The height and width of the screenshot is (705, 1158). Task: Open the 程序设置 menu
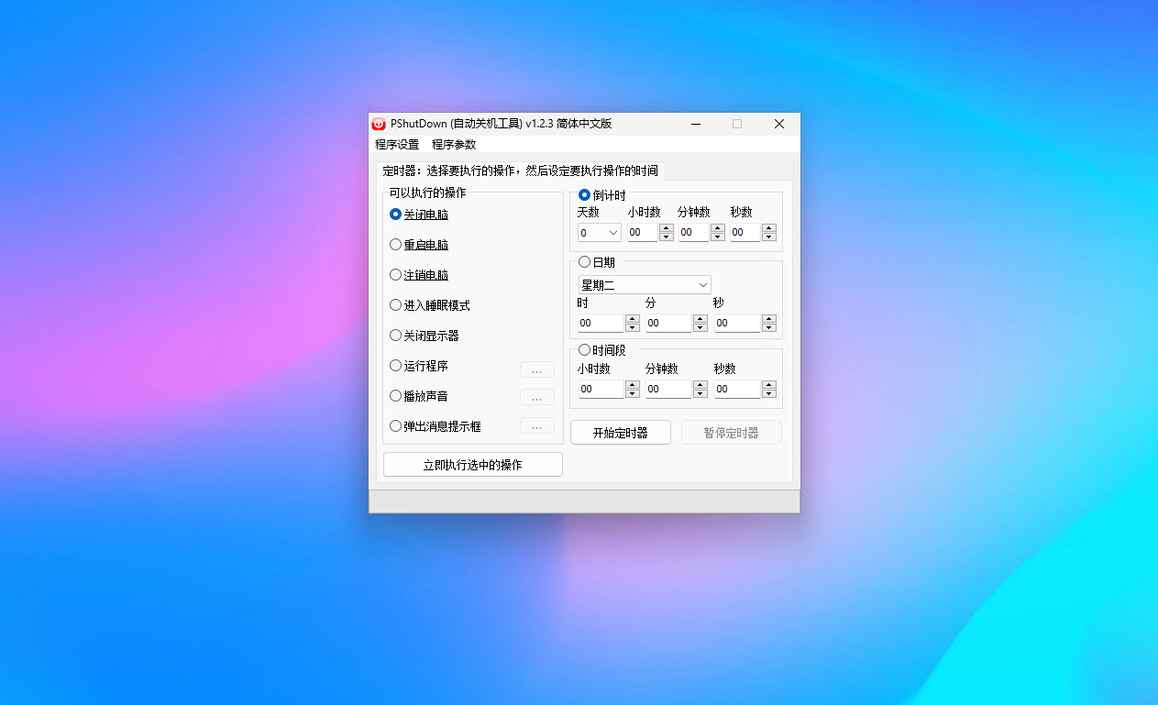pyautogui.click(x=398, y=144)
